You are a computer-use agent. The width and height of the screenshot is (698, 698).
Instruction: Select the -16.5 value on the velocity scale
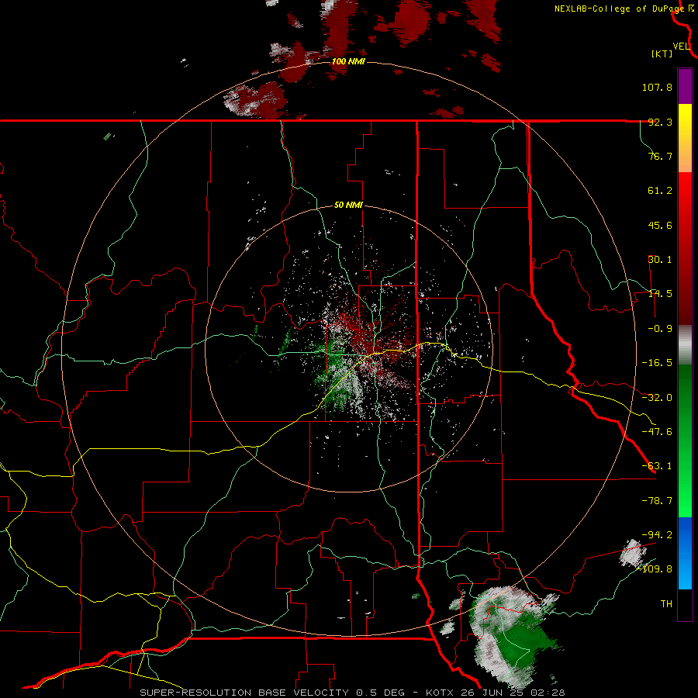coord(657,363)
